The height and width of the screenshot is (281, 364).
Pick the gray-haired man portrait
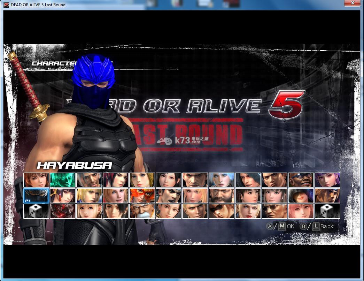tap(89, 180)
